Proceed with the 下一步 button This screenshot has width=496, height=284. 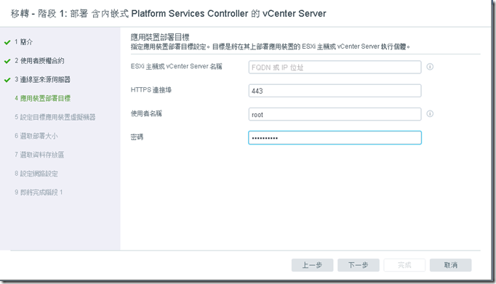[x=358, y=265]
